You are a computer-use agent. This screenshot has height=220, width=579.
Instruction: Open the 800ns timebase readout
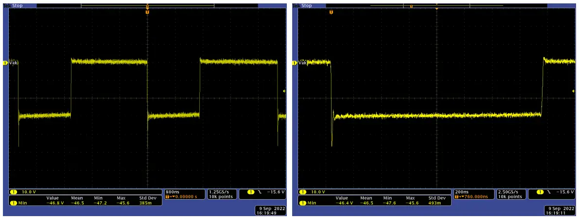[173, 192]
